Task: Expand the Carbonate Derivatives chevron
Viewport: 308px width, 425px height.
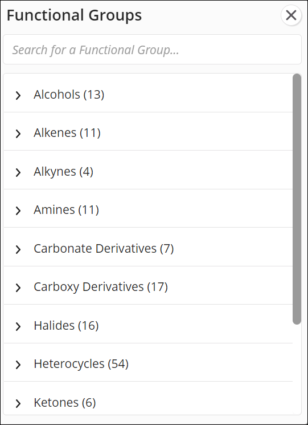Action: click(18, 249)
